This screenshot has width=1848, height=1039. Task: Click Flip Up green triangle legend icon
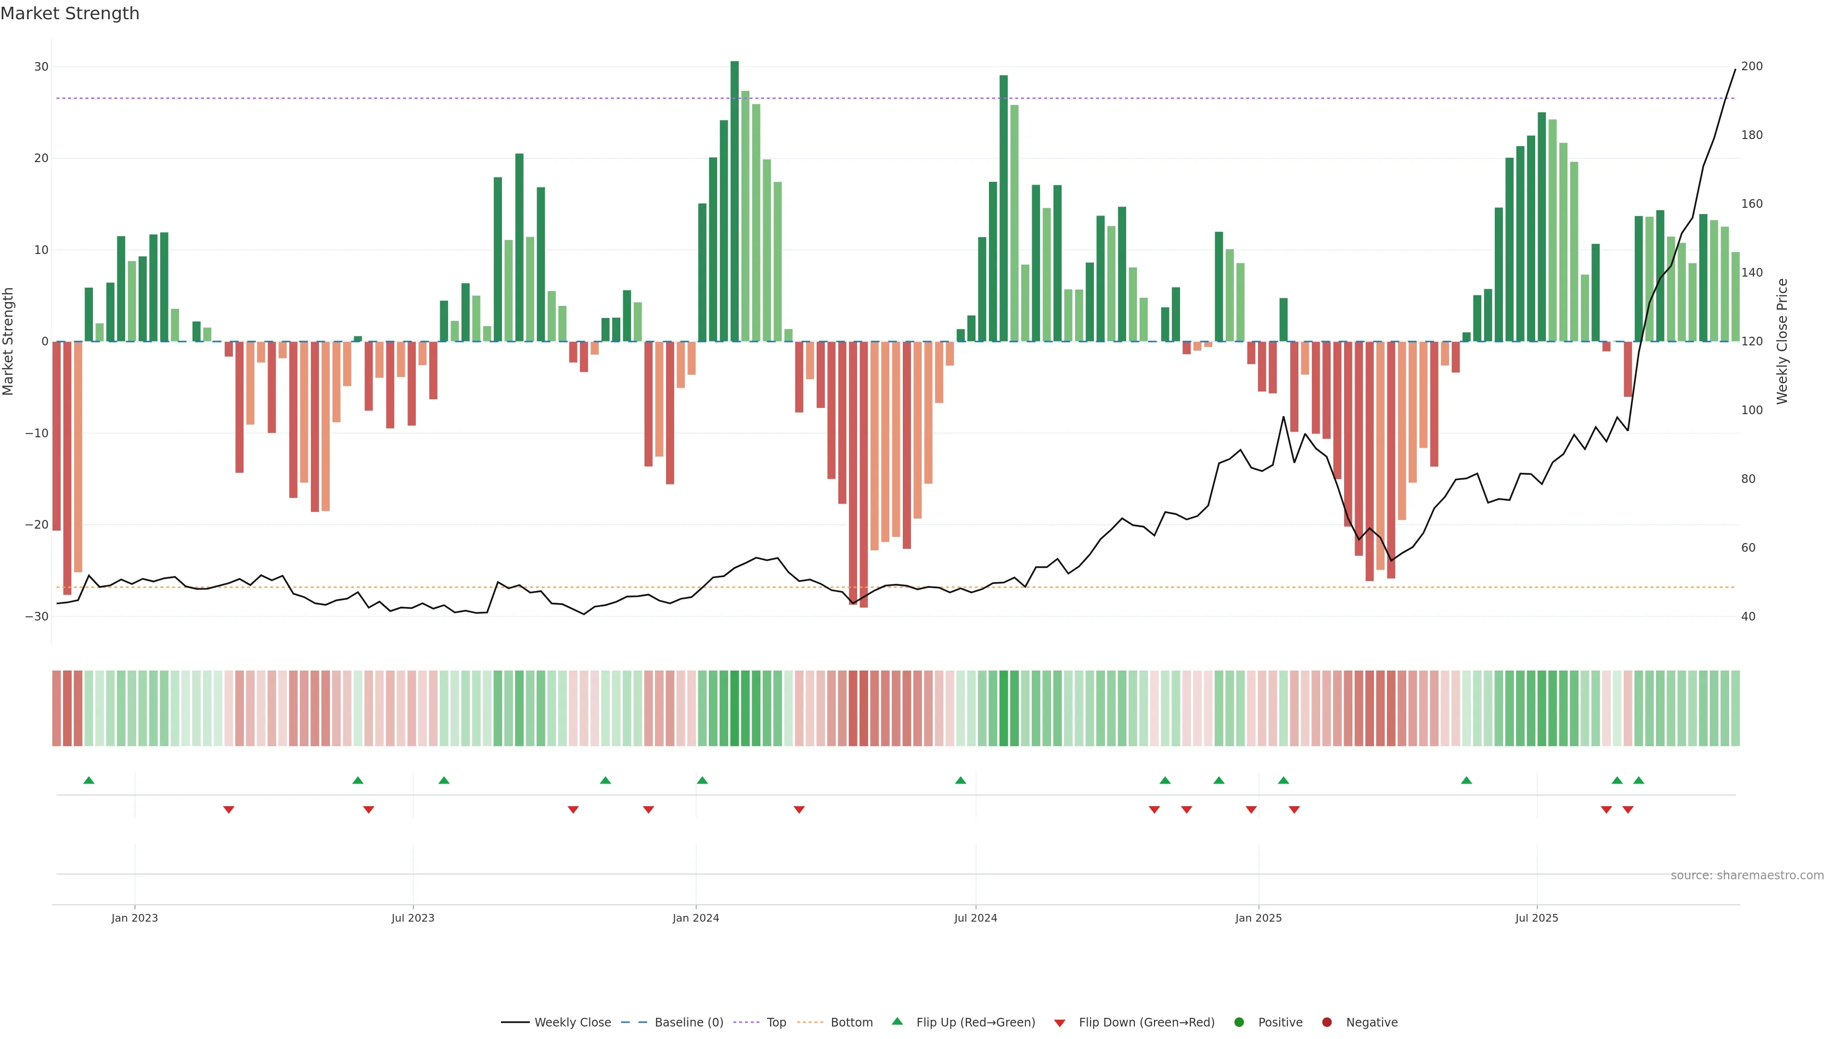897,1022
